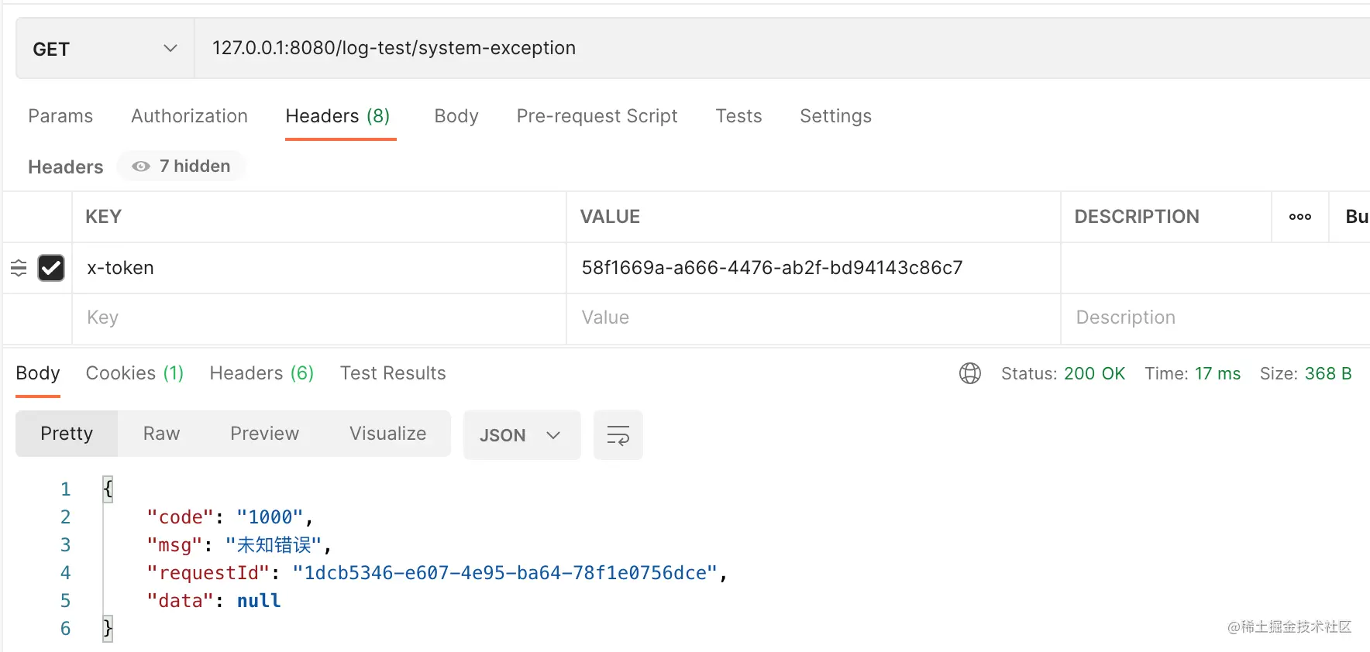Open the three-dots column options menu
The height and width of the screenshot is (652, 1370).
(x=1299, y=217)
